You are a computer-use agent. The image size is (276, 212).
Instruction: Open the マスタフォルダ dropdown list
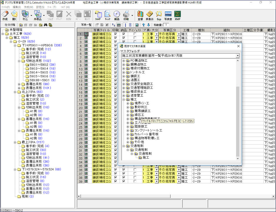click(237, 55)
